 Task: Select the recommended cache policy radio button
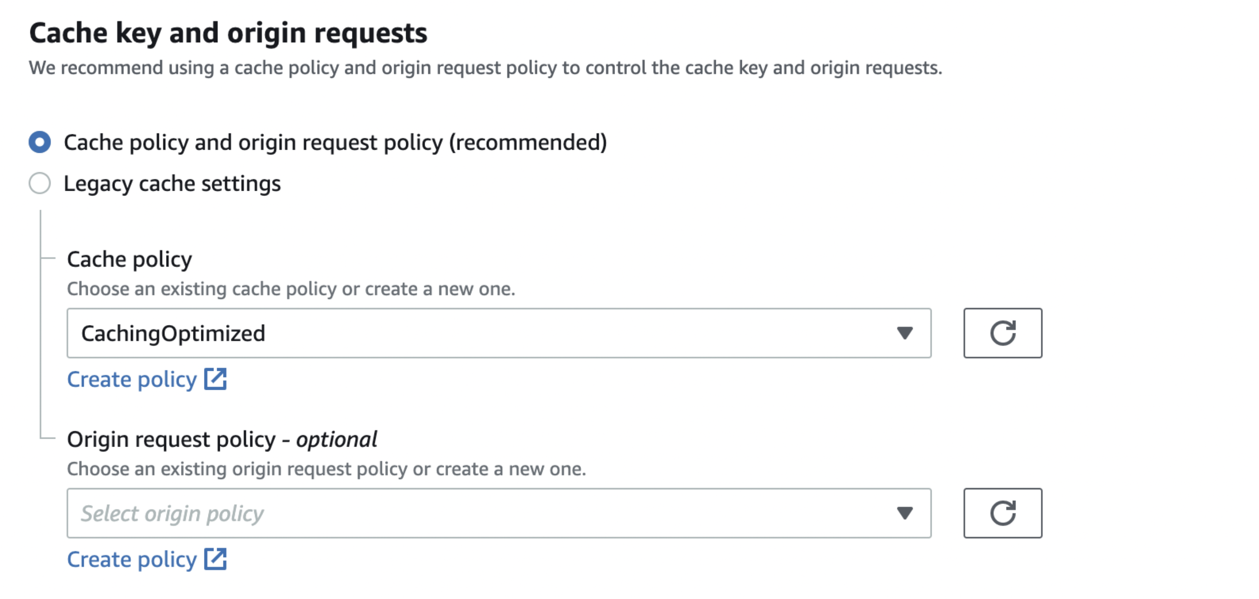point(40,142)
